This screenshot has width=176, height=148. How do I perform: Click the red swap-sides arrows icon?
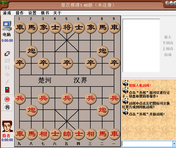coord(7,54)
